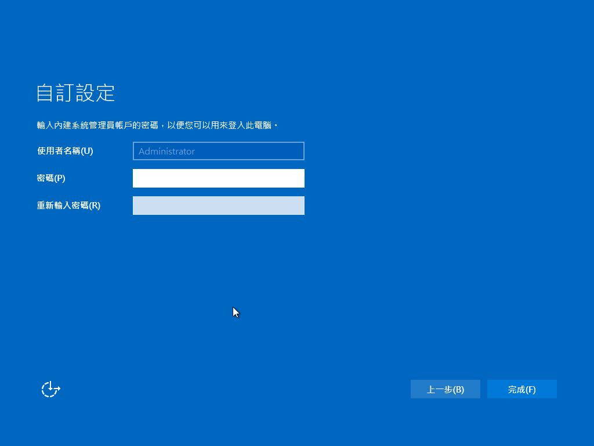Return to previous step via 上一步

click(445, 389)
